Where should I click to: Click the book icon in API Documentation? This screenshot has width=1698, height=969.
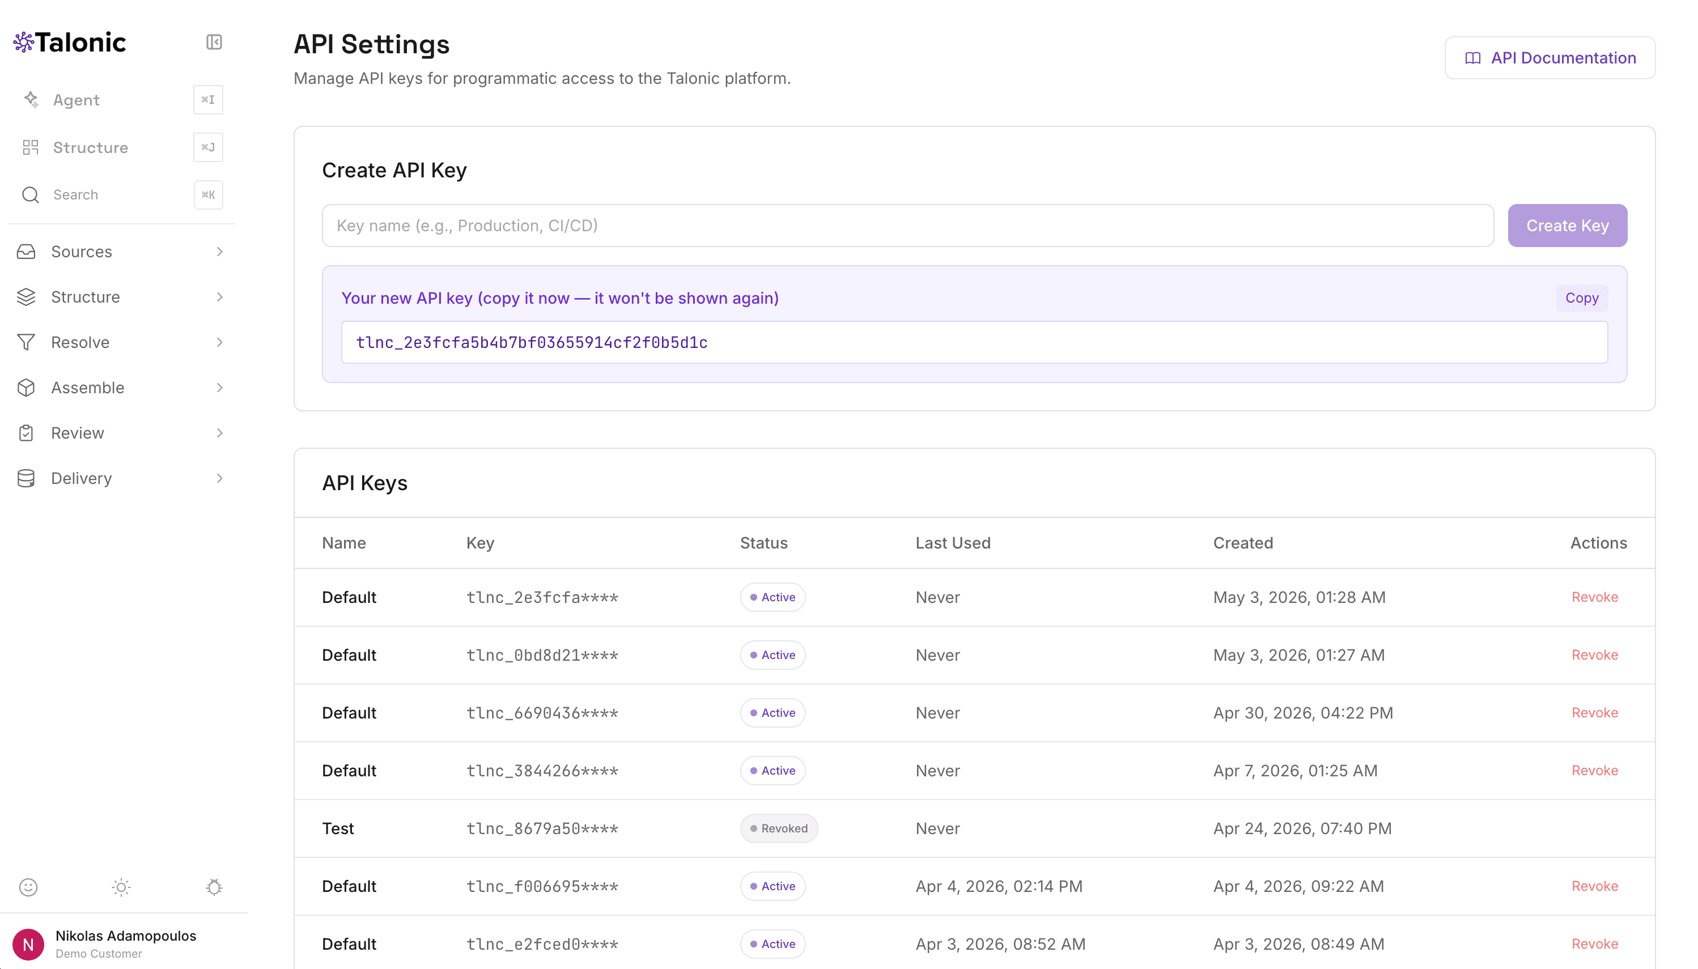tap(1472, 58)
